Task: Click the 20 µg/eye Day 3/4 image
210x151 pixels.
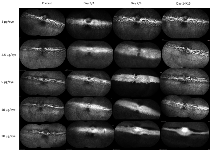Action: tap(89, 136)
